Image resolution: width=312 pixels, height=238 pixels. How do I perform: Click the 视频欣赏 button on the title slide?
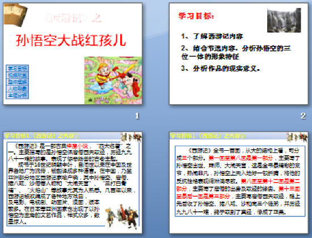pos(18,75)
